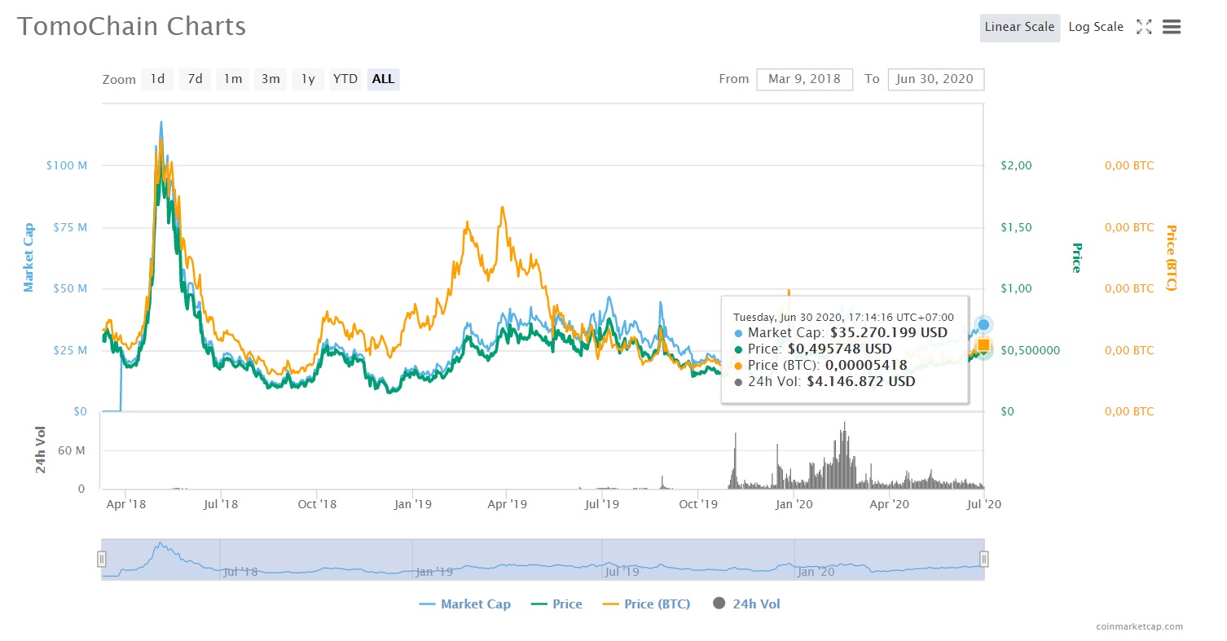Click the tooltip Market Cap value $35.270.199 USD

(x=889, y=332)
